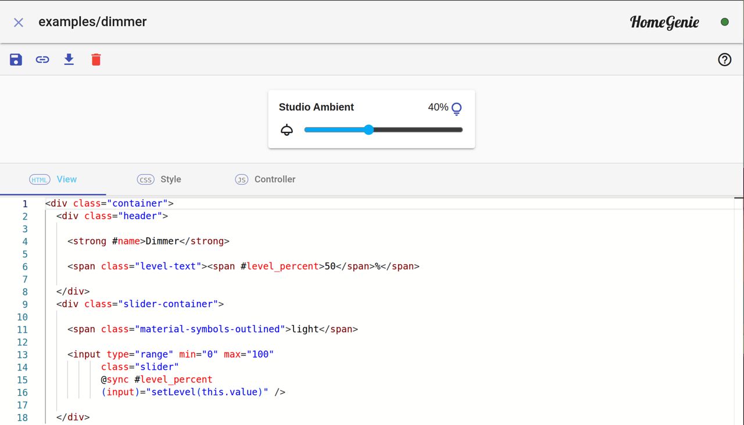Screen dimensions: 744x425
Task: Click the green connection status indicator
Action: 724,22
